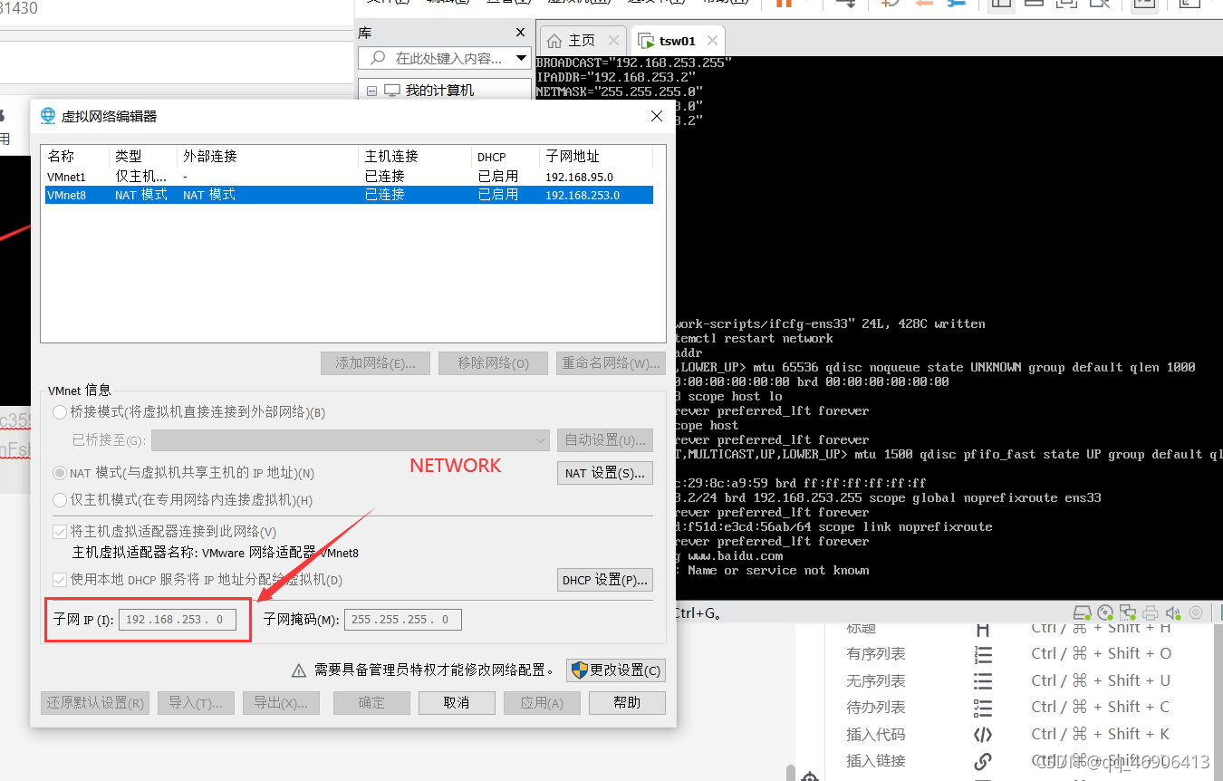Click the insert code icon
Image resolution: width=1223 pixels, height=781 pixels.
tap(983, 735)
